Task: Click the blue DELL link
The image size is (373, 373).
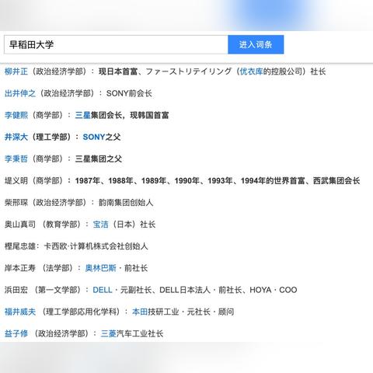Action: [103, 290]
